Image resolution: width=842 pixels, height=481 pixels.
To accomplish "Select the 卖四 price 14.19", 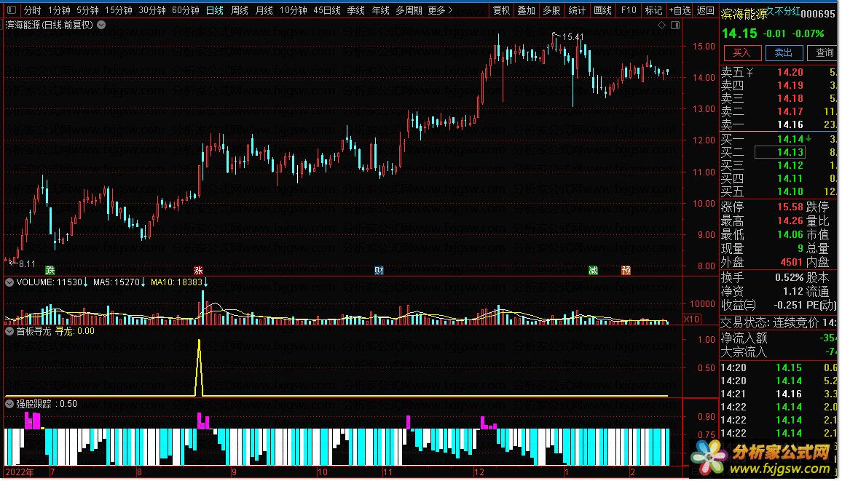I will pos(790,85).
